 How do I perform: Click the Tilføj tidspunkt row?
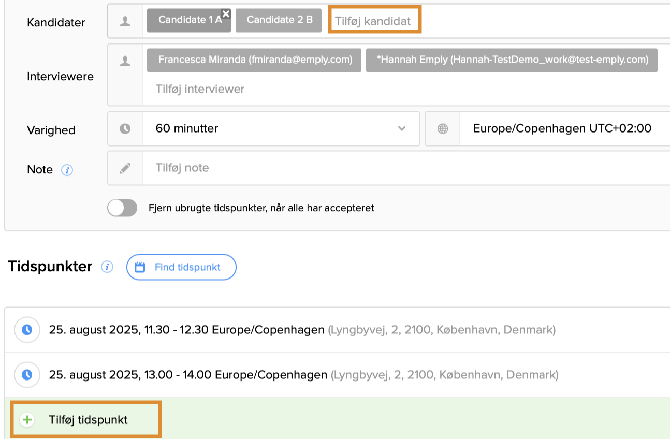tap(88, 420)
